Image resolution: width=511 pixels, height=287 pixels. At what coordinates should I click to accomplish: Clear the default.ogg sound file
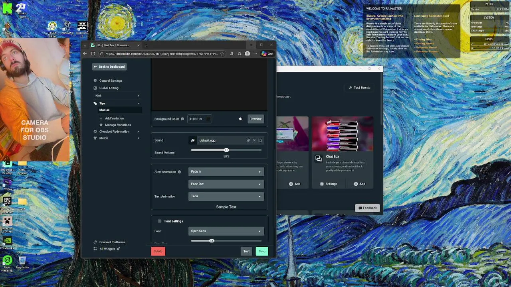pos(254,140)
